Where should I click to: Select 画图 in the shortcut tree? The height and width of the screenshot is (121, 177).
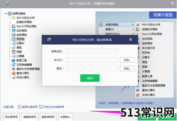19,52
